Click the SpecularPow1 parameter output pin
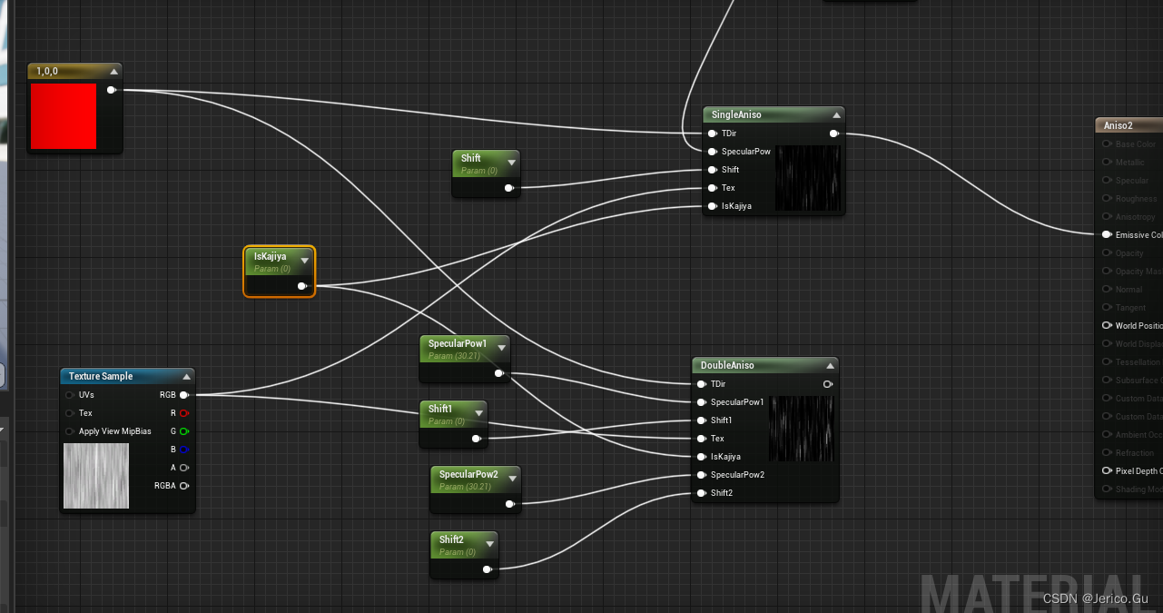 [498, 372]
